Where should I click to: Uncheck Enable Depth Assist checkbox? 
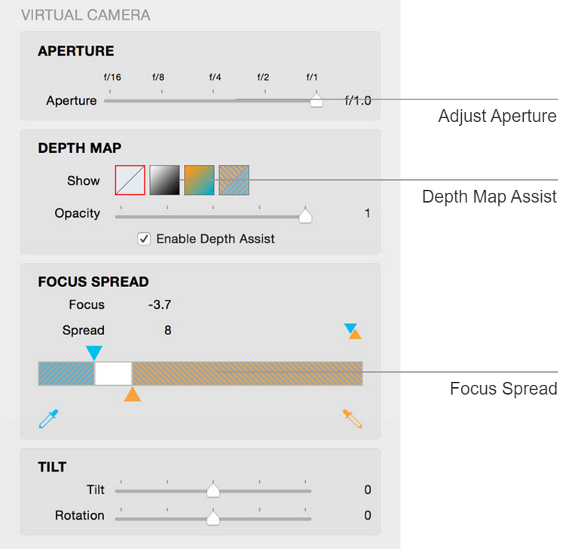click(144, 239)
